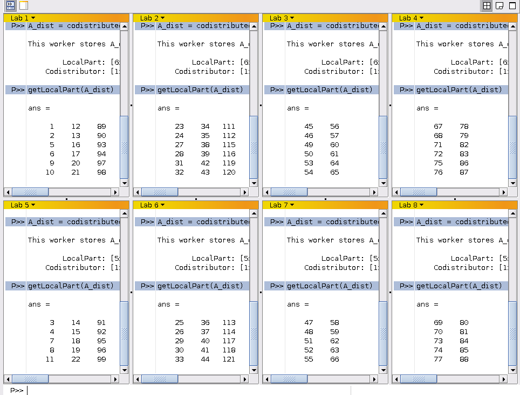Image resolution: width=520 pixels, height=395 pixels.
Task: Click 'ans =' output in Lab 5
Action: point(39,304)
